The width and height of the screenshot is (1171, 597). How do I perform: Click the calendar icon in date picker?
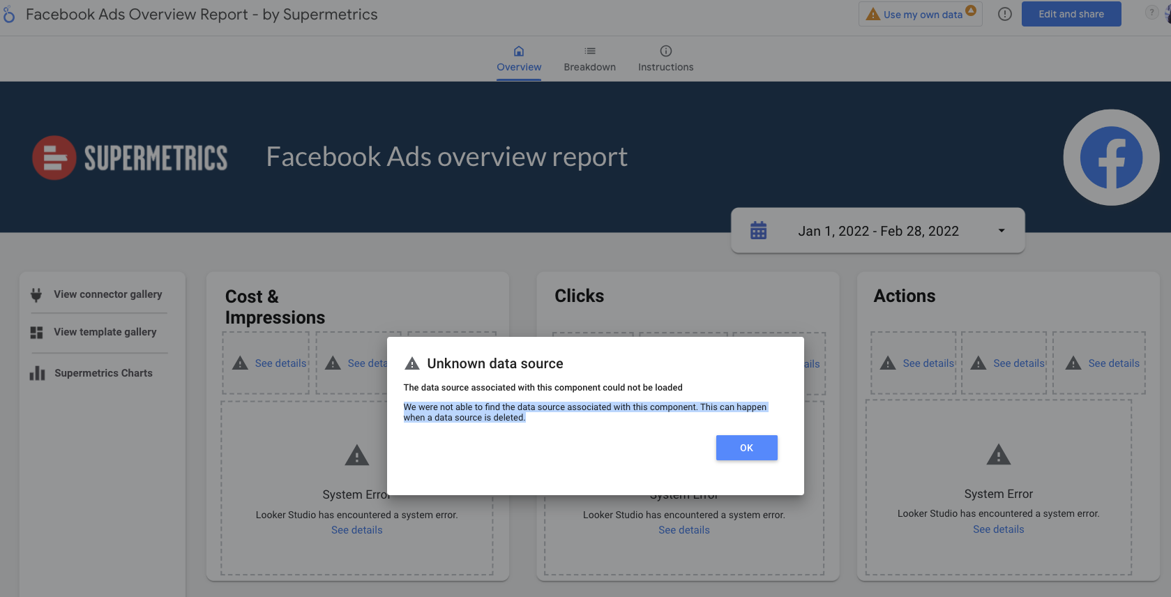[x=758, y=231]
